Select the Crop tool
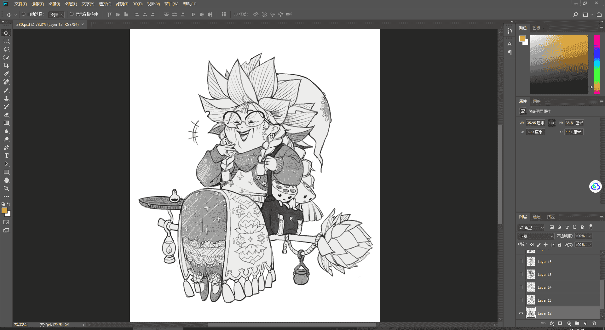This screenshot has width=605, height=330. pos(6,65)
